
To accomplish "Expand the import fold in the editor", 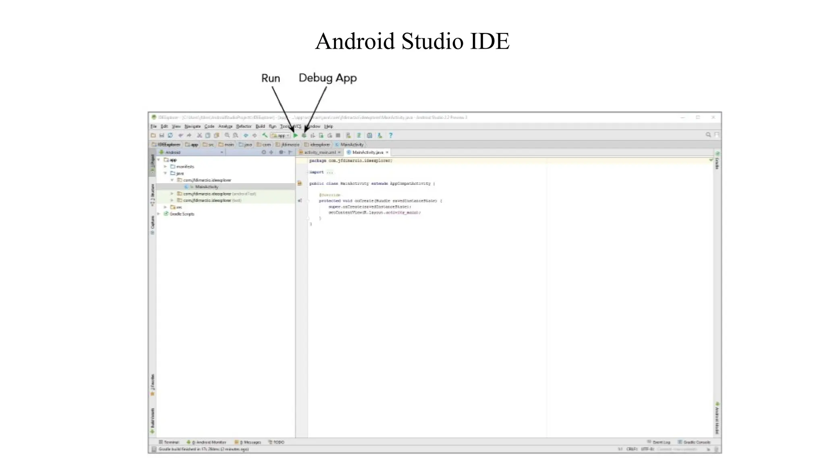I will click(308, 172).
